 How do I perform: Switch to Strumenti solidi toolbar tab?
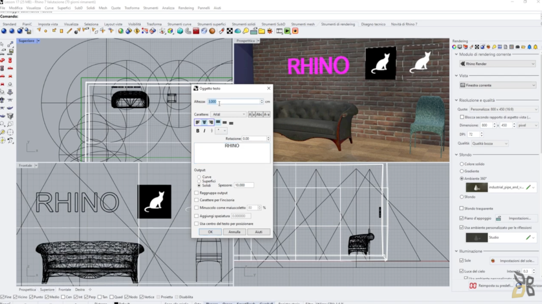pos(243,24)
